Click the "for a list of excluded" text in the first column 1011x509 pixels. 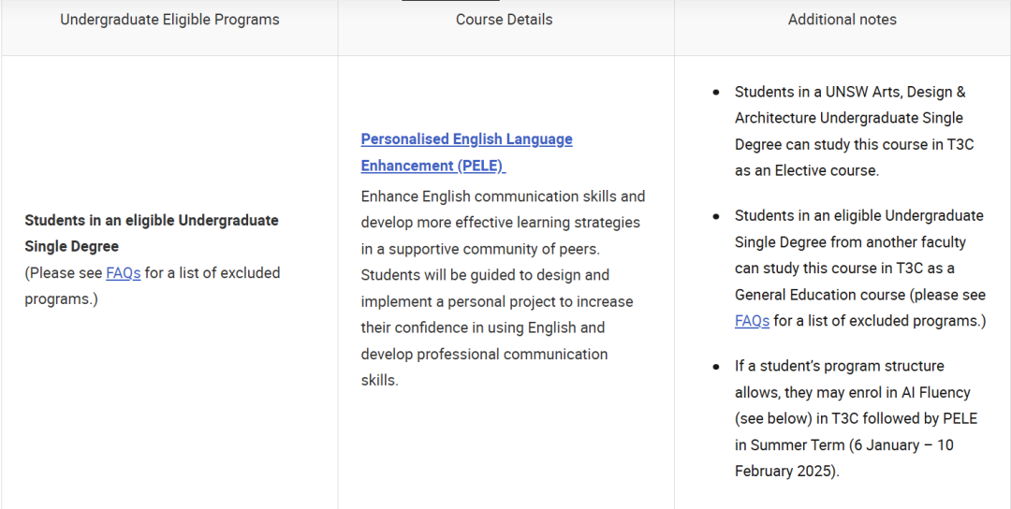[212, 273]
